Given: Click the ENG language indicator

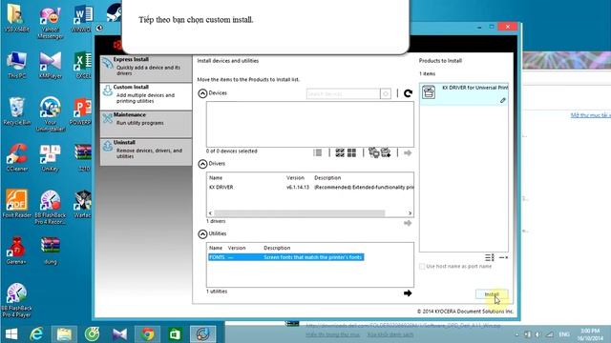Looking at the screenshot, I should click(x=564, y=334).
